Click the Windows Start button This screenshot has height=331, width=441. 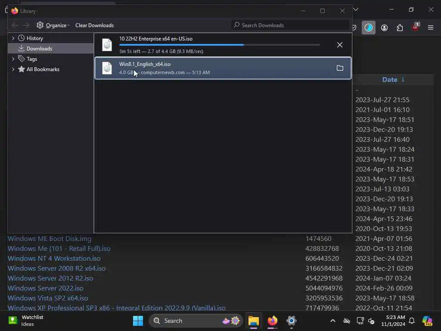pyautogui.click(x=138, y=321)
